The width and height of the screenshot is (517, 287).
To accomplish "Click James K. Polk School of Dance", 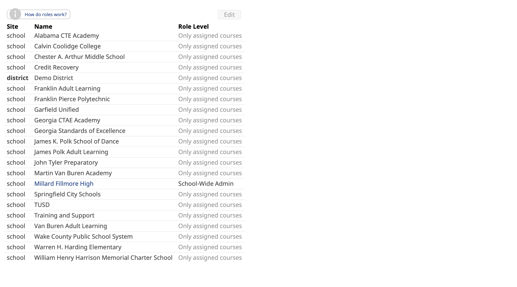I will pyautogui.click(x=77, y=141).
